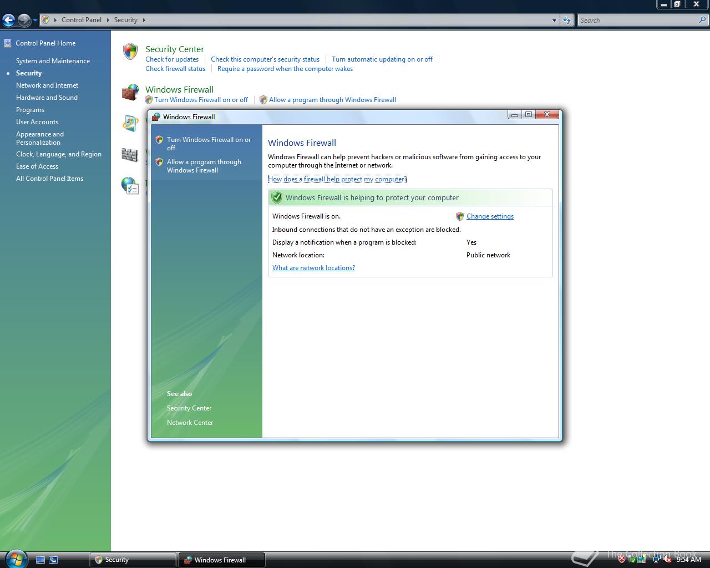Image resolution: width=710 pixels, height=568 pixels.
Task: Open recent pages dropdown arrow
Action: (35, 21)
